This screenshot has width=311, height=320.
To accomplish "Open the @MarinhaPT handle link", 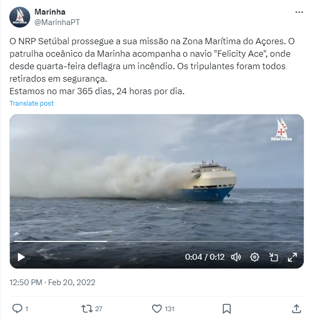I will [x=57, y=22].
